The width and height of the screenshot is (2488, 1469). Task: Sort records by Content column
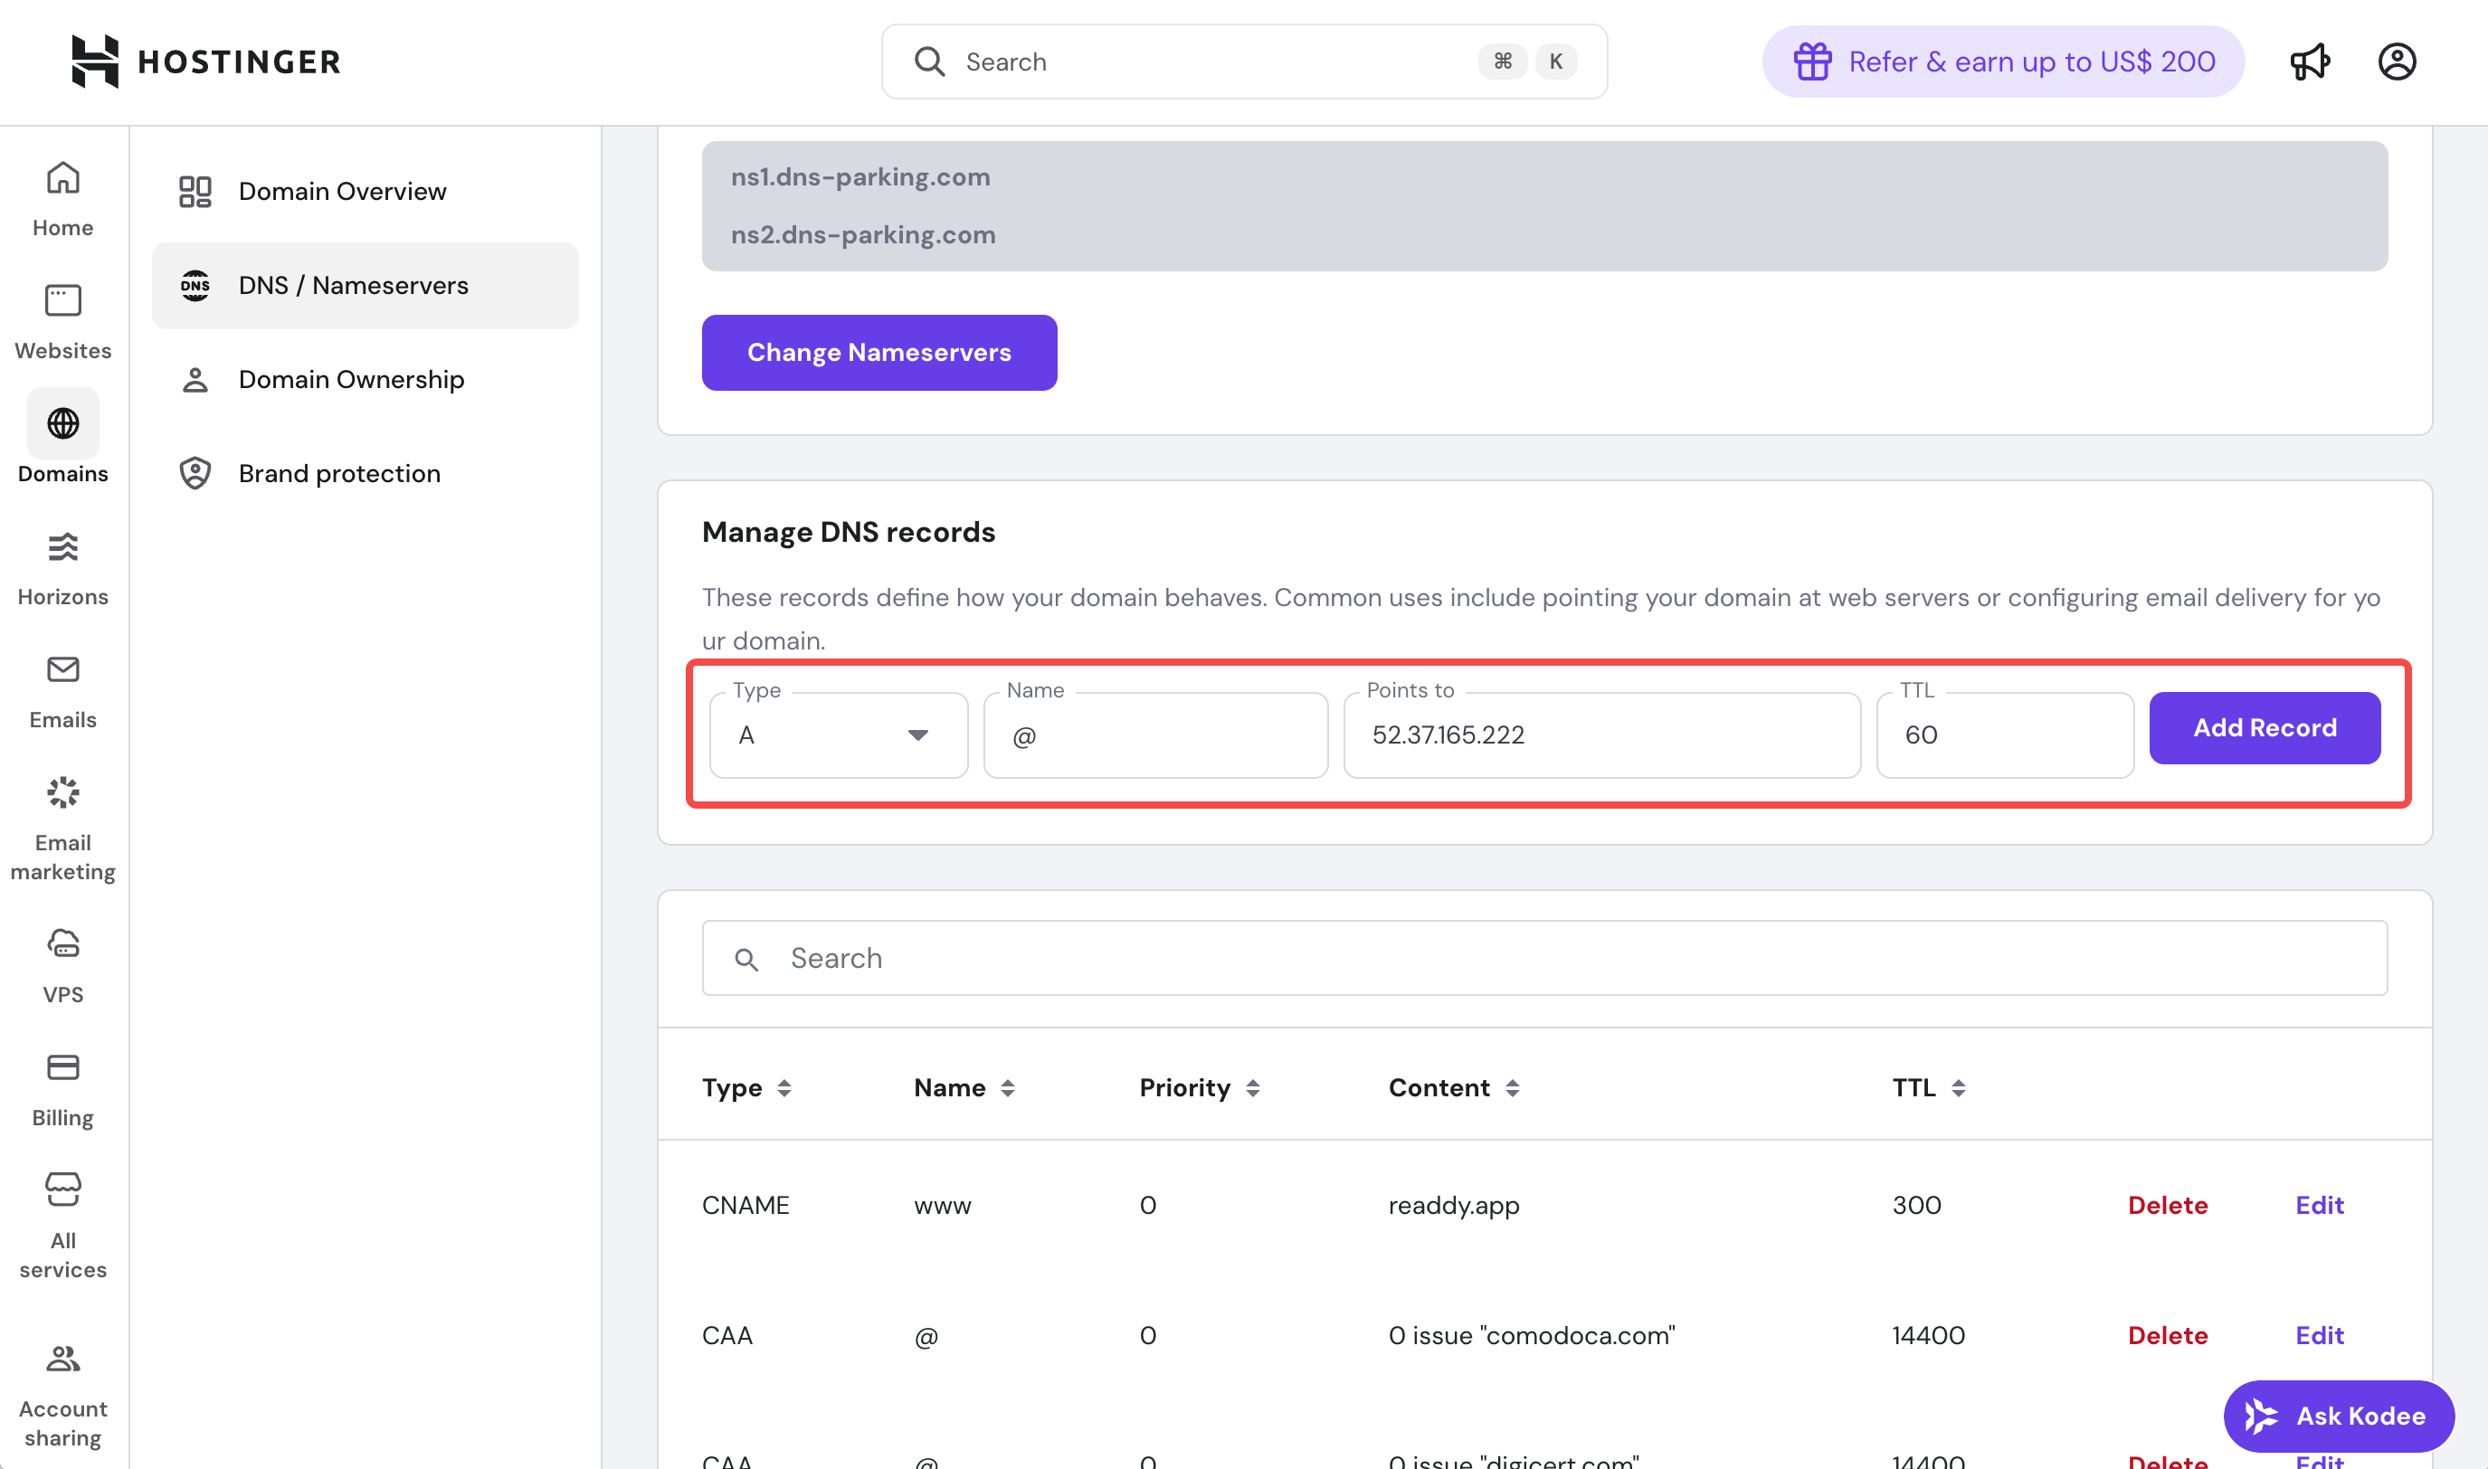(x=1453, y=1088)
